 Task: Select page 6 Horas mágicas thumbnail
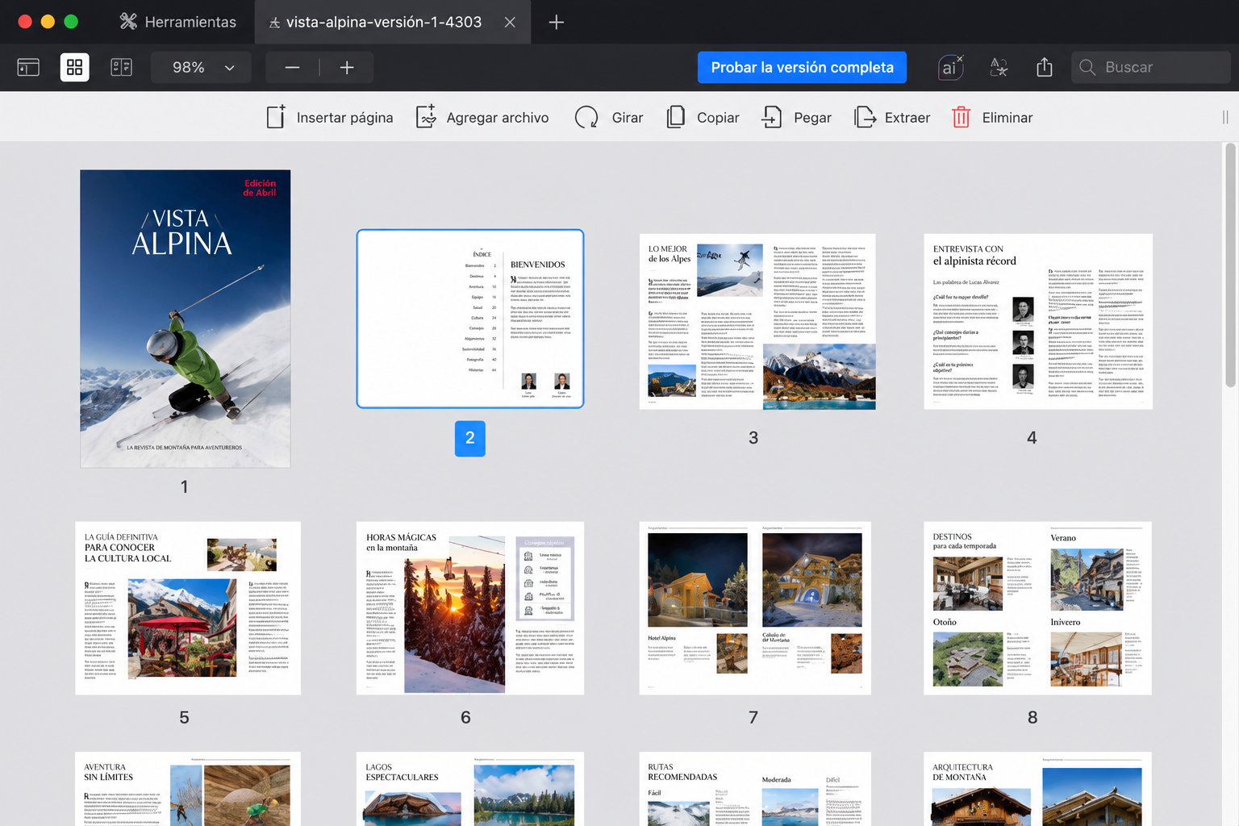point(470,608)
